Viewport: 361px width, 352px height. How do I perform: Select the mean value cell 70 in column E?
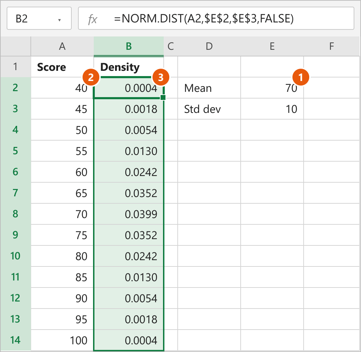pyautogui.click(x=272, y=88)
